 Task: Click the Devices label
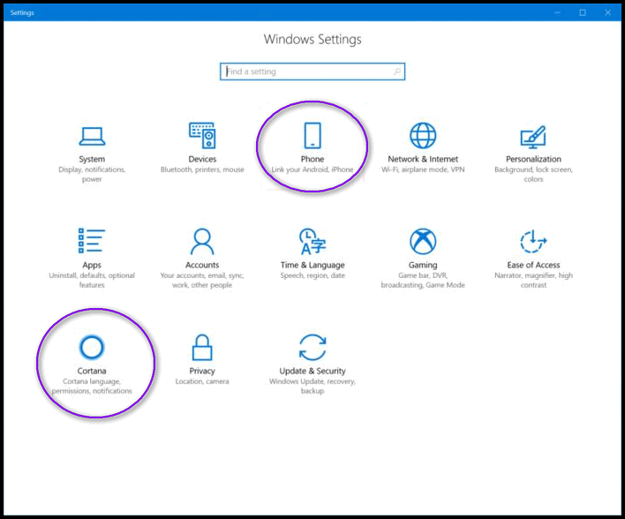[x=202, y=159]
